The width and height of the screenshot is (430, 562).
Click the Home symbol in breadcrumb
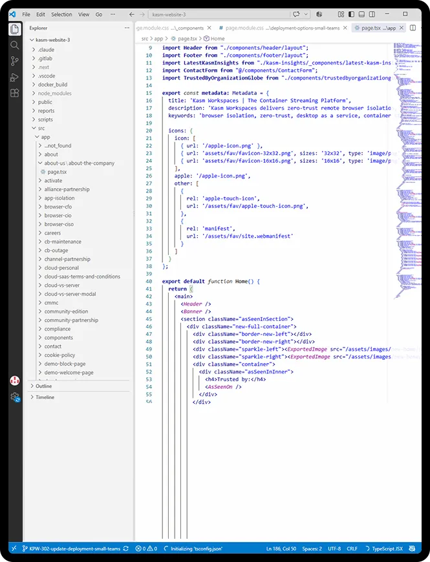pyautogui.click(x=215, y=38)
